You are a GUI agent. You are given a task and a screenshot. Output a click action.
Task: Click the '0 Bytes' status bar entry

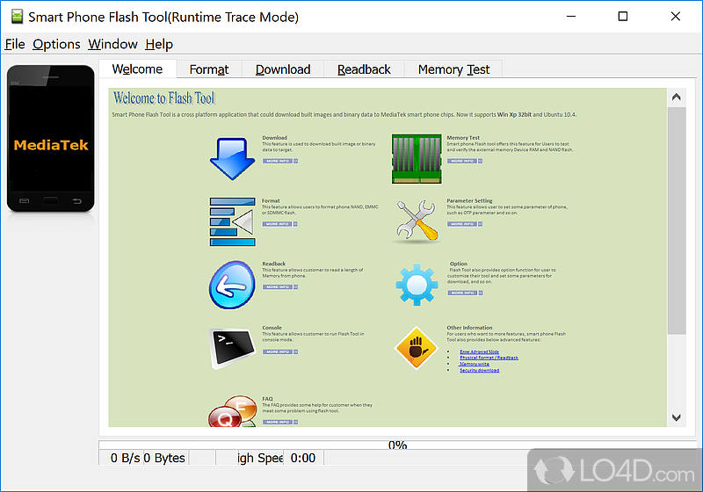pos(164,458)
